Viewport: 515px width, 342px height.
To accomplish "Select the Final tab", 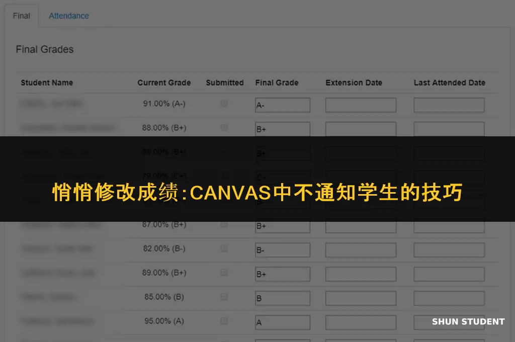I will 21,16.
